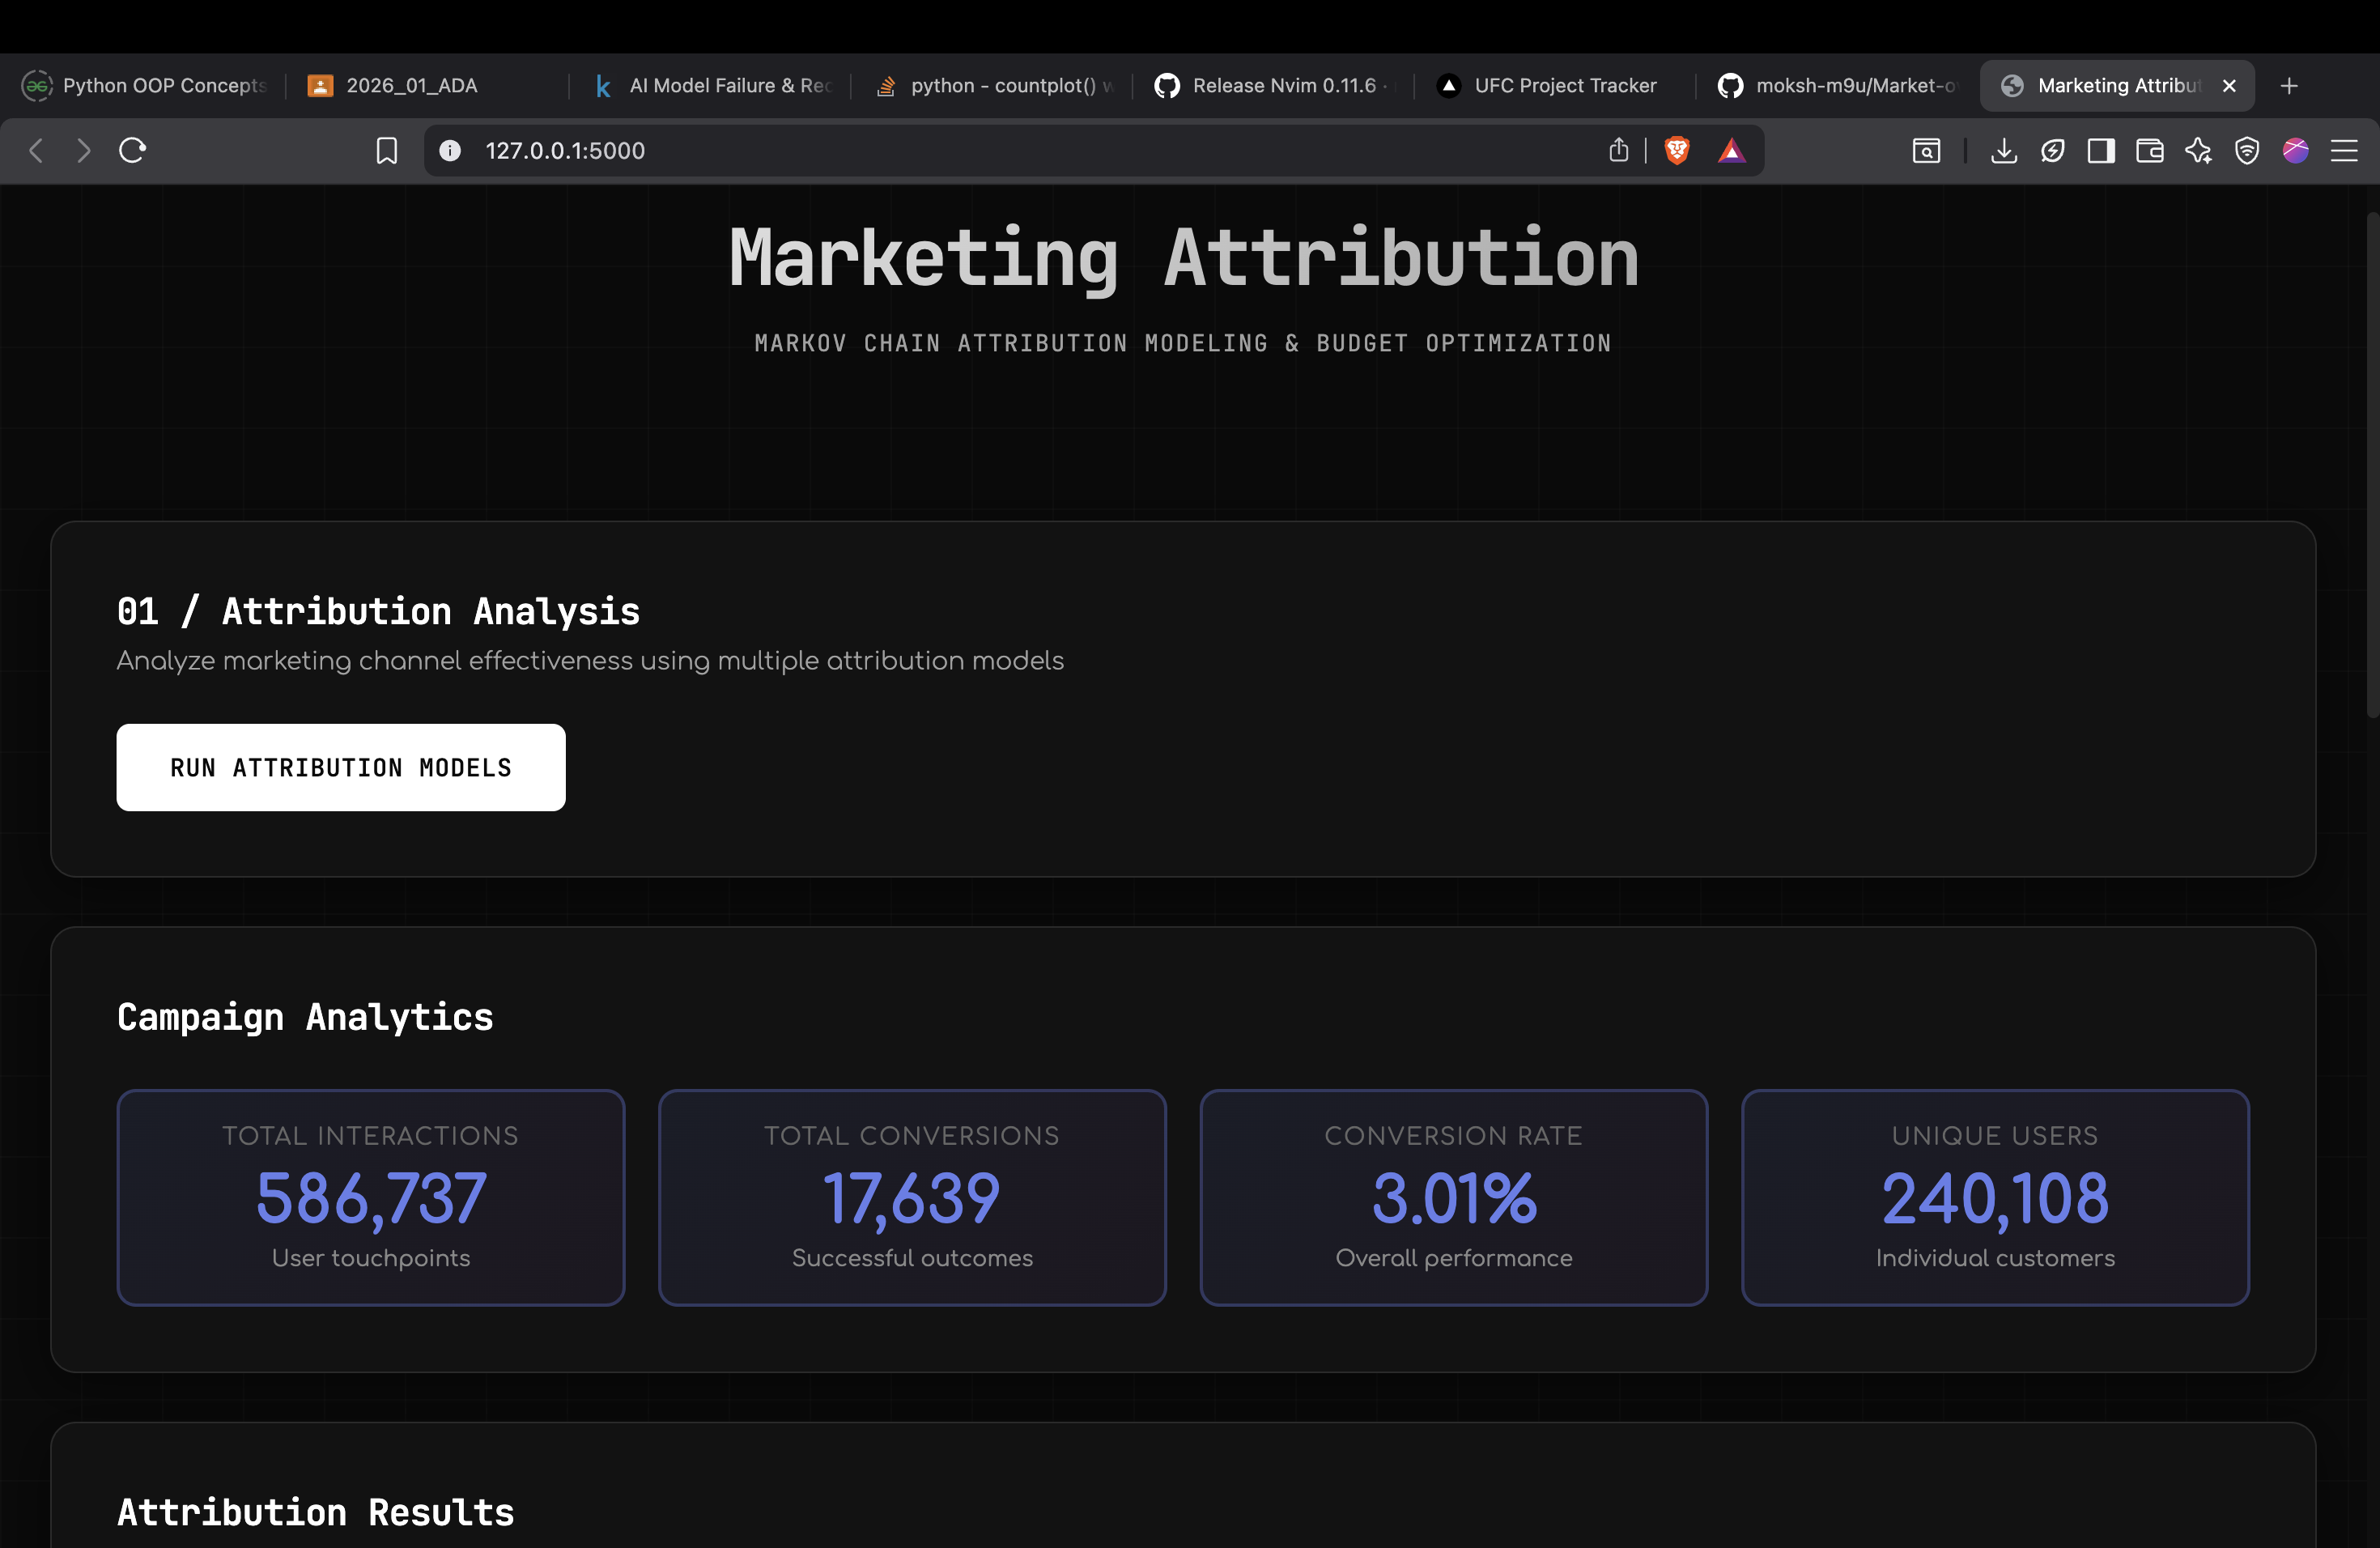The width and height of the screenshot is (2380, 1548).
Task: Open Leo AI sparkle icon
Action: [x=2198, y=151]
